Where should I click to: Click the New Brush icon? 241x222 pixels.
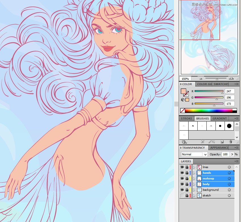pos(222,142)
